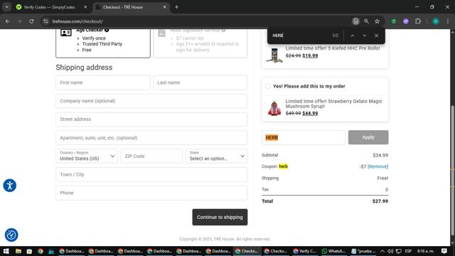Click the Adult Signature Service help icon
The width and height of the screenshot is (455, 256).
pos(223,30)
